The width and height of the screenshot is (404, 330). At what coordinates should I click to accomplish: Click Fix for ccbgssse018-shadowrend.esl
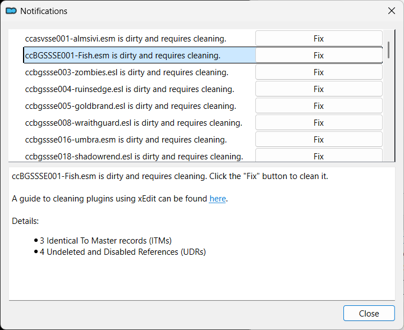[319, 155]
